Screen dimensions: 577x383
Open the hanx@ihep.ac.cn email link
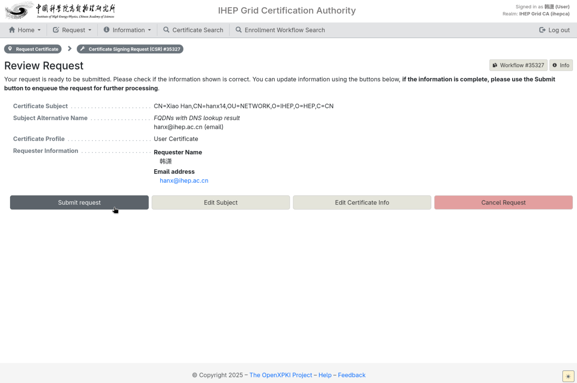(184, 181)
